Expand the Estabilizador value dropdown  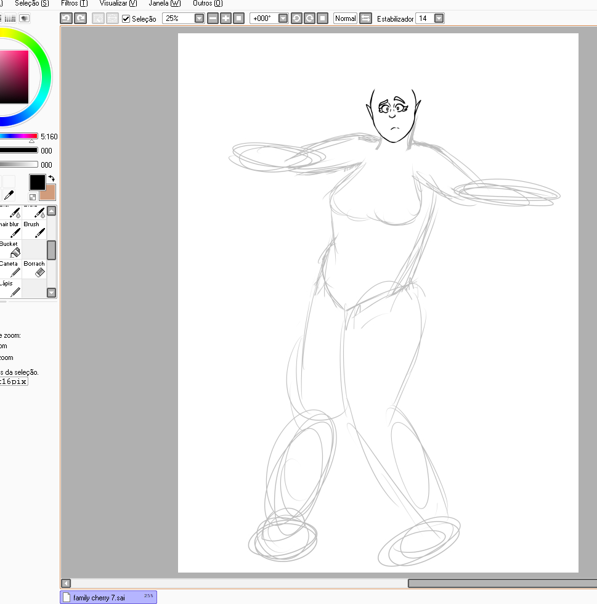tap(439, 18)
